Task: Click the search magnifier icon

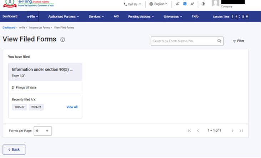Action: 219,41
